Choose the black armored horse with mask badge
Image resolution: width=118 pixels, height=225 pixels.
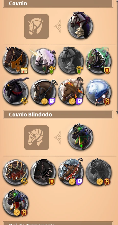43,172
